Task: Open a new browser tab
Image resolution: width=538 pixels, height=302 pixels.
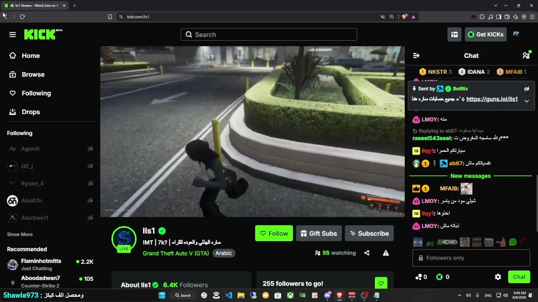Action: coord(74,5)
